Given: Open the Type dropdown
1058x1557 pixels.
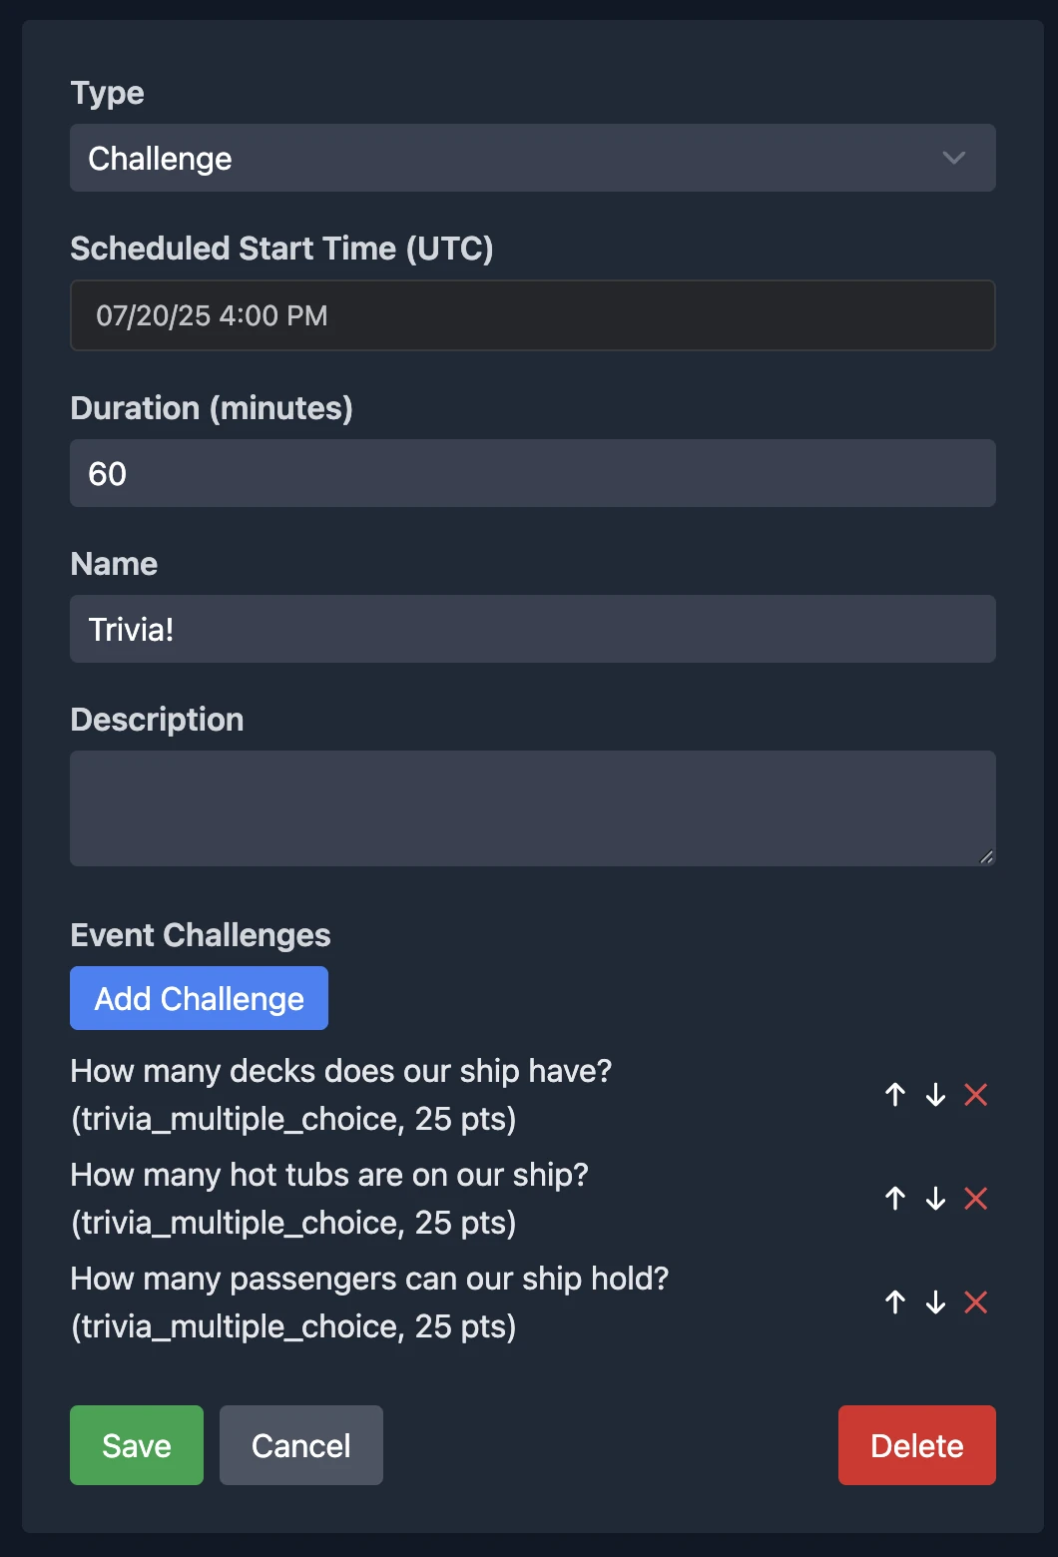Looking at the screenshot, I should click(499, 158).
